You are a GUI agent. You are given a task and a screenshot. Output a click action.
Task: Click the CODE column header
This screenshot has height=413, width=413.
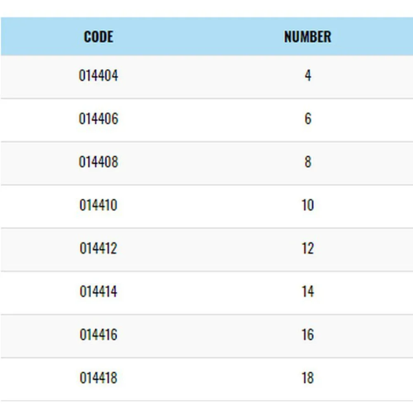98,37
